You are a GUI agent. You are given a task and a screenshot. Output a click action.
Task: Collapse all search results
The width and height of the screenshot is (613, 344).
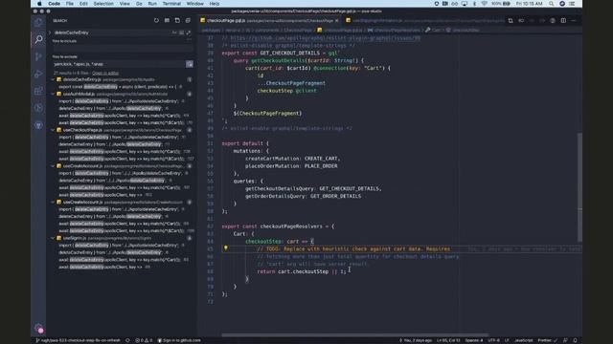[x=188, y=20]
